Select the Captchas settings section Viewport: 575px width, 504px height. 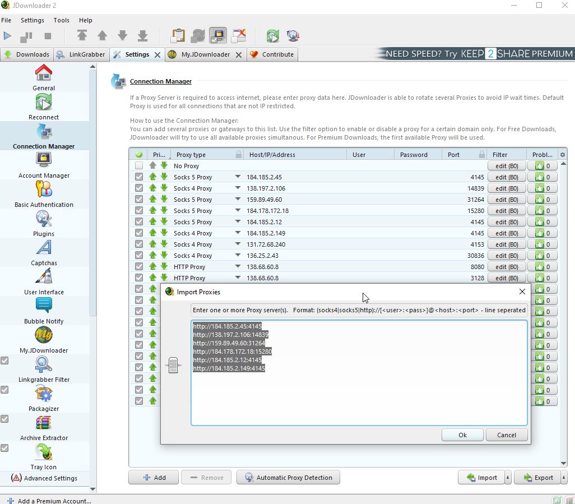44,252
